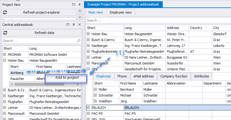Expand Kastberger in the project addressbook

click(88, 46)
